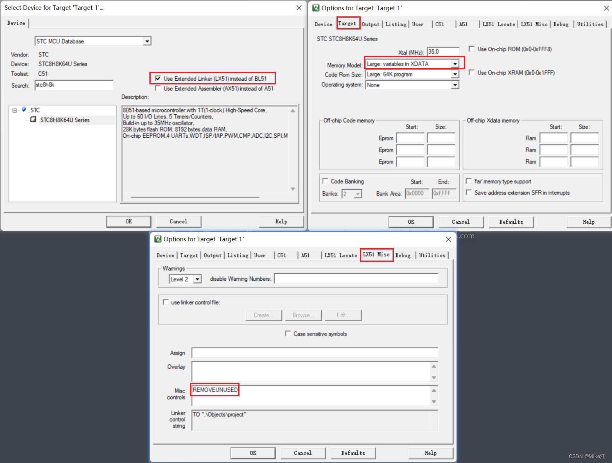
Task: Open A51 tab in bottom Options window
Action: point(305,256)
